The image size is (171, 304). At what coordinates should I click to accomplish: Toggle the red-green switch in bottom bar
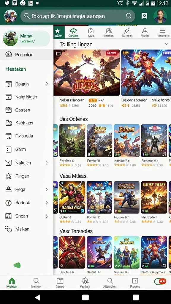pos(160,281)
